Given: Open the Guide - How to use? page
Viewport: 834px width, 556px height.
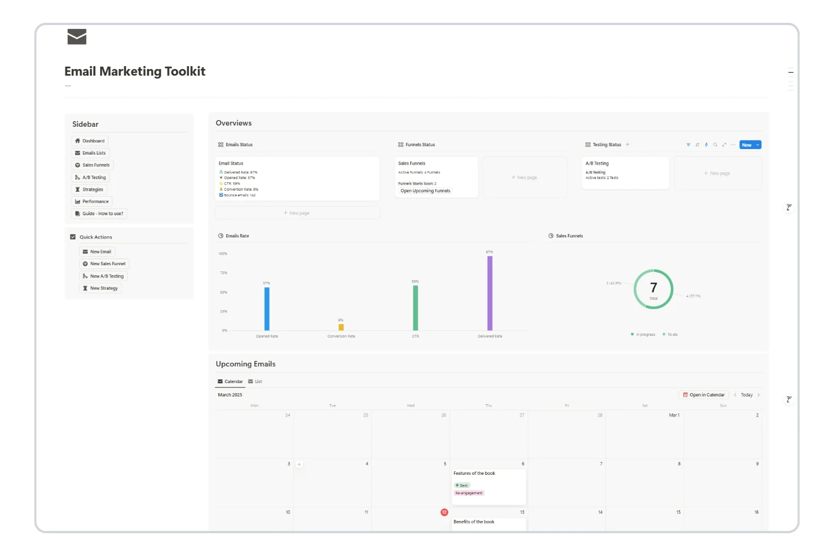Looking at the screenshot, I should pos(99,213).
